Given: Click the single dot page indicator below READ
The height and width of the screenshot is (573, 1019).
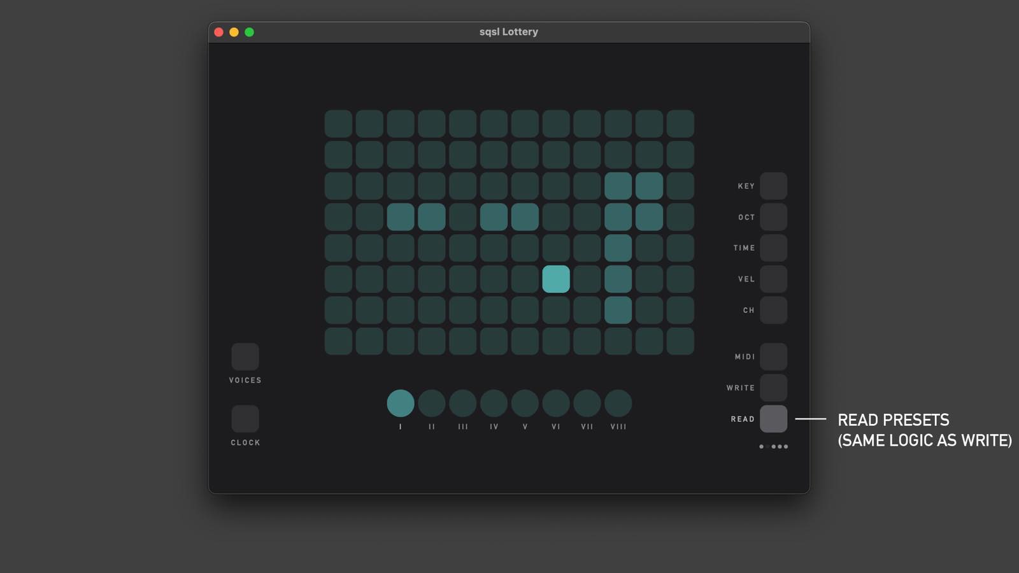Looking at the screenshot, I should pyautogui.click(x=761, y=446).
